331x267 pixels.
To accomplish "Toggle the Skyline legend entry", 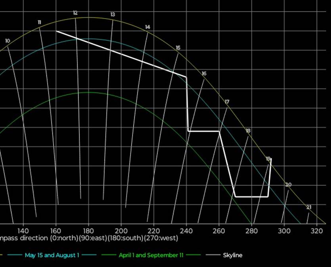I will pos(232,255).
